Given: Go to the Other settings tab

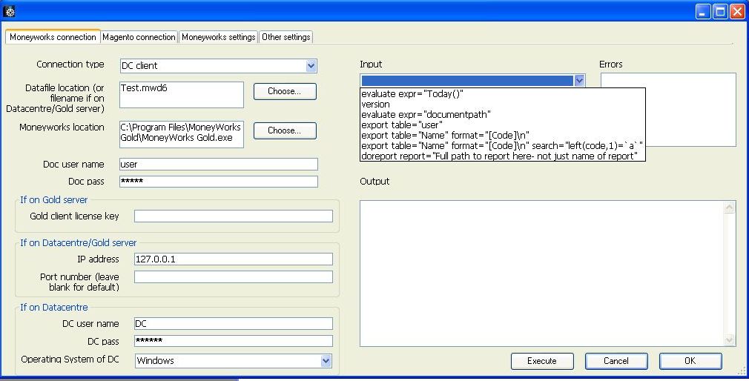Looking at the screenshot, I should [286, 37].
